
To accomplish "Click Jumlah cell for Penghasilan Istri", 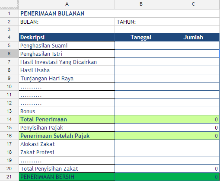I will (193, 54).
